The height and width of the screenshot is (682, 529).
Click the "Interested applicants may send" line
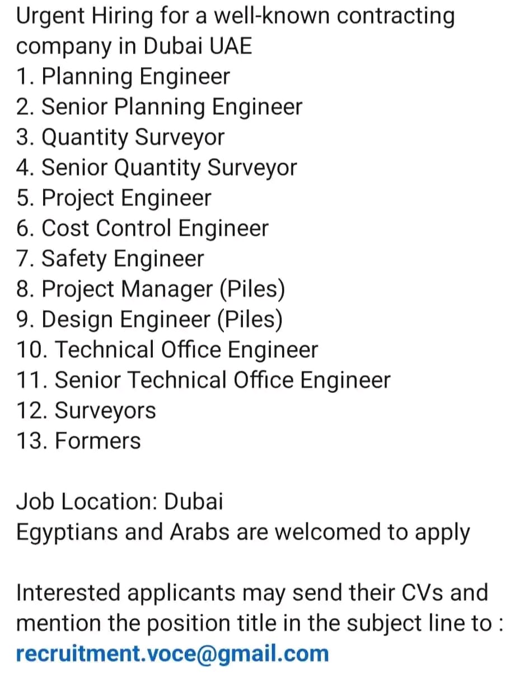tap(252, 592)
